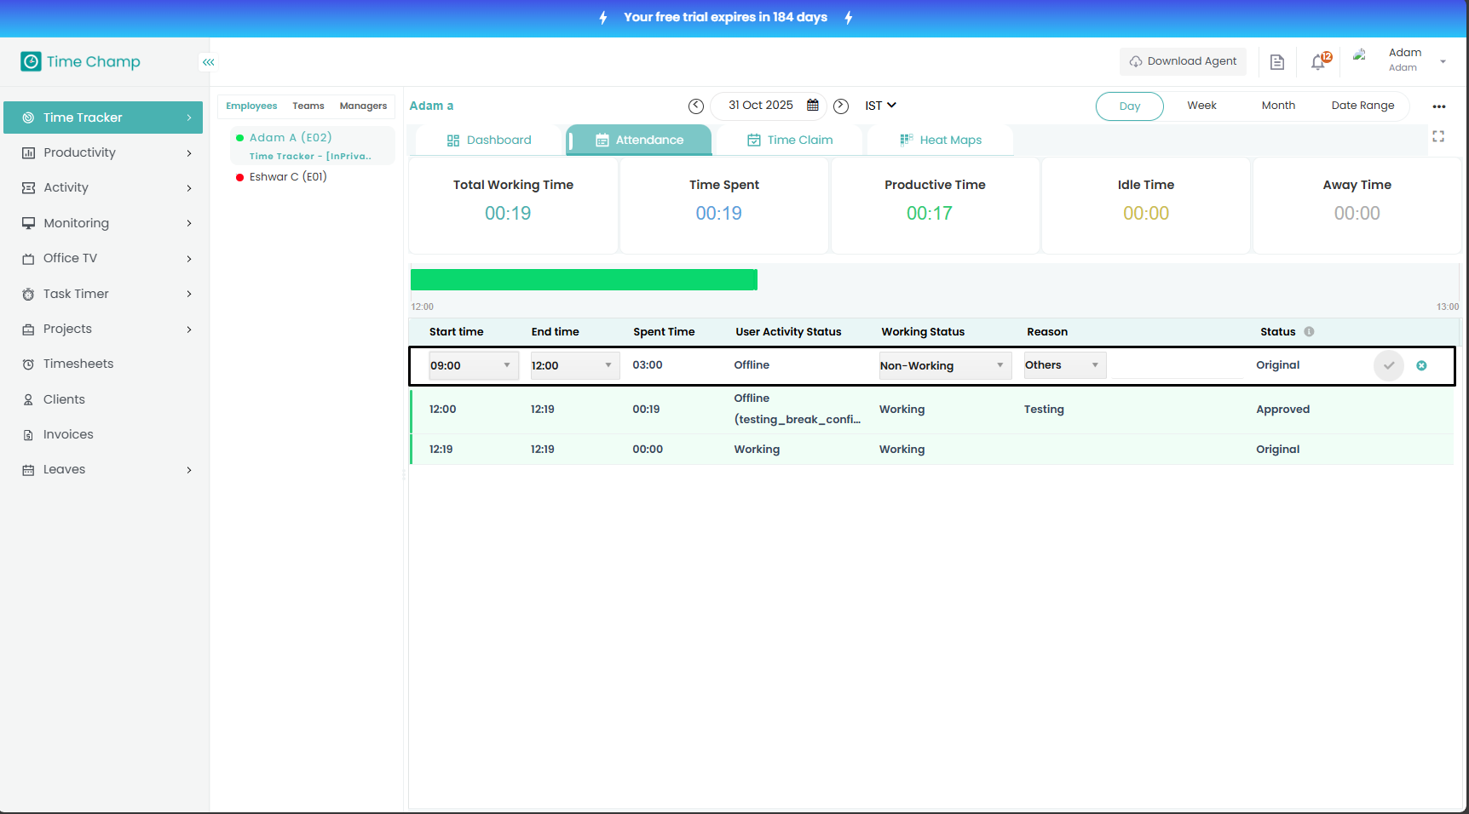The image size is (1469, 814).
Task: Open the three-dots more options menu
Action: 1439,106
